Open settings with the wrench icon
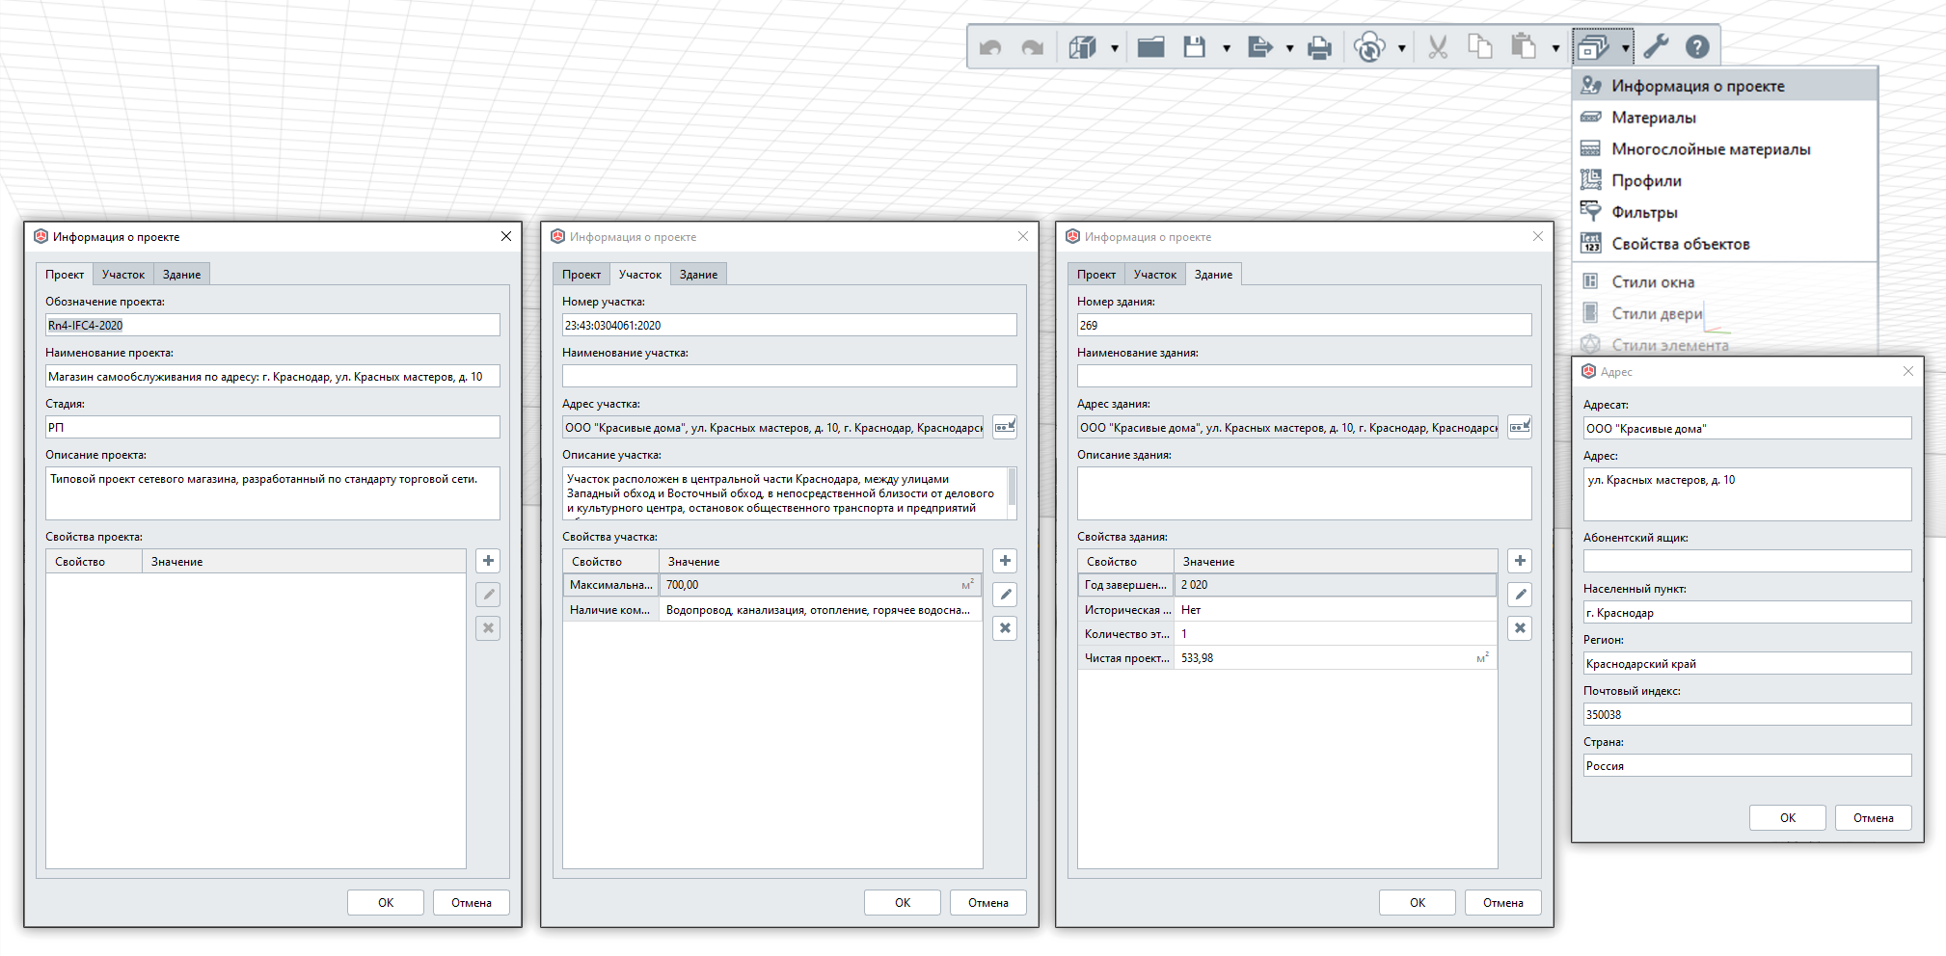 pos(1656,46)
